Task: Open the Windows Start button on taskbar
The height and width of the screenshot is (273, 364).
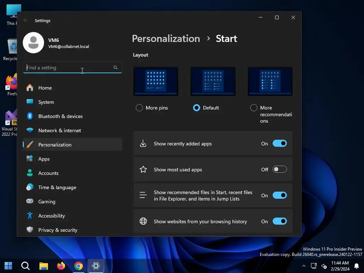Action: 9,266
